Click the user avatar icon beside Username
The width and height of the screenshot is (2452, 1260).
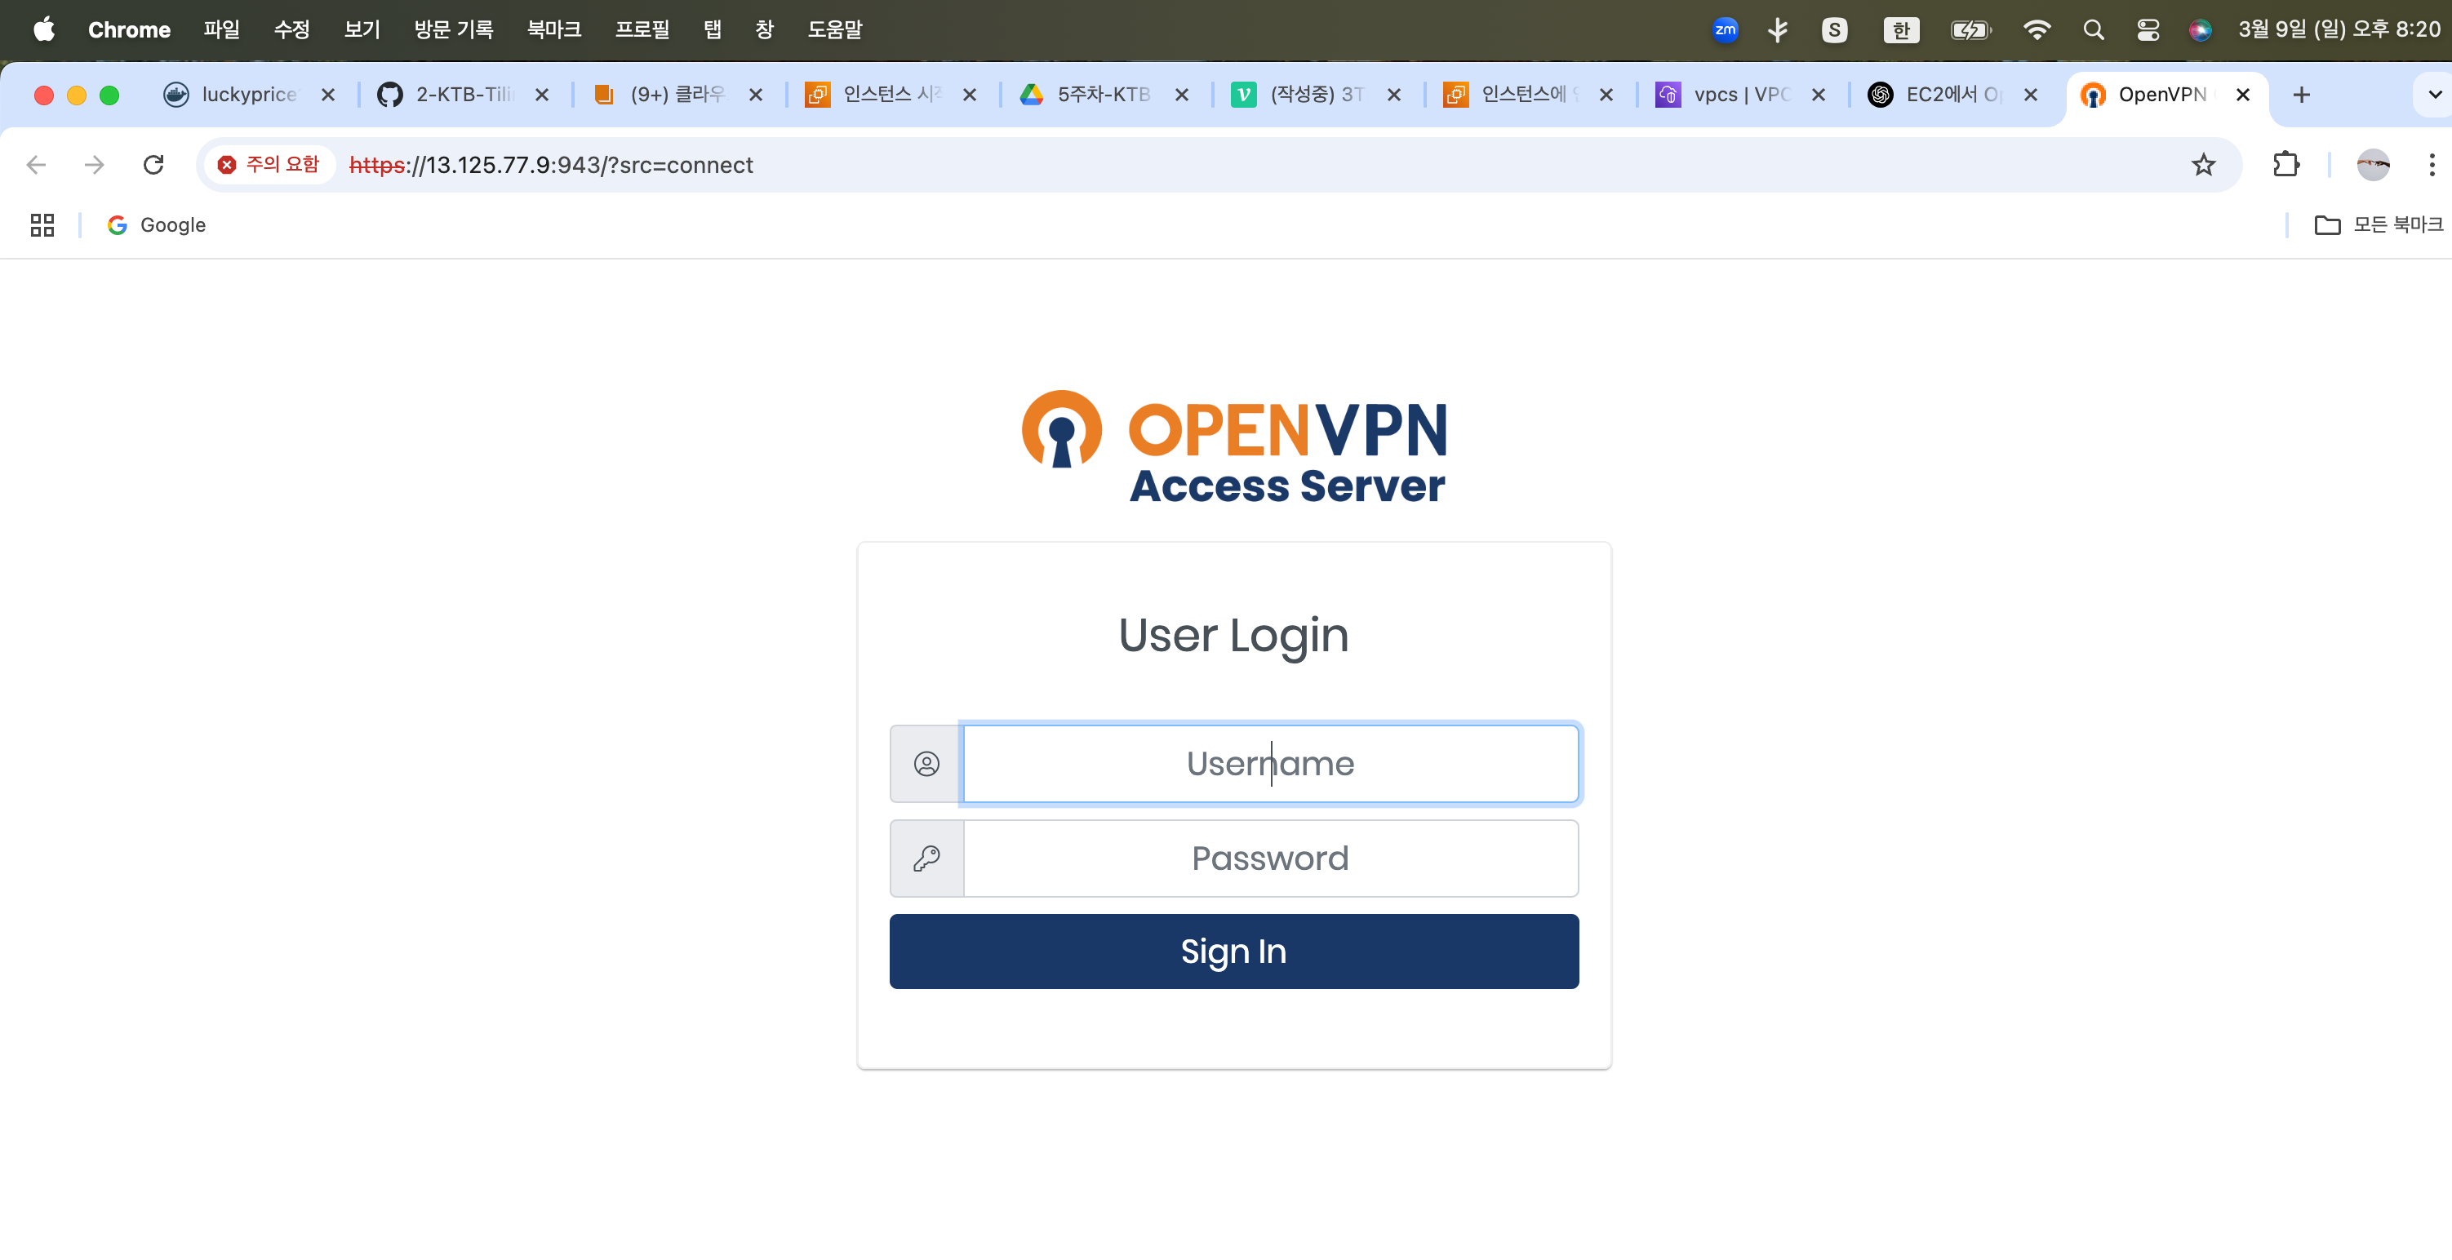tap(926, 763)
